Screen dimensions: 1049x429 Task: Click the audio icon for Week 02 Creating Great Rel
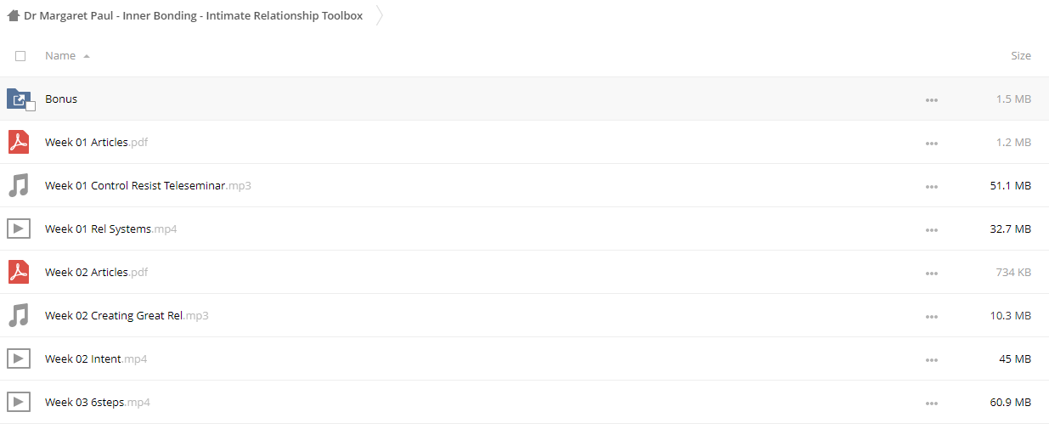pyautogui.click(x=19, y=315)
